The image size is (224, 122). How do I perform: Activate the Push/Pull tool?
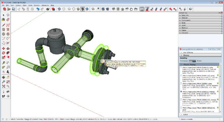tap(8, 48)
